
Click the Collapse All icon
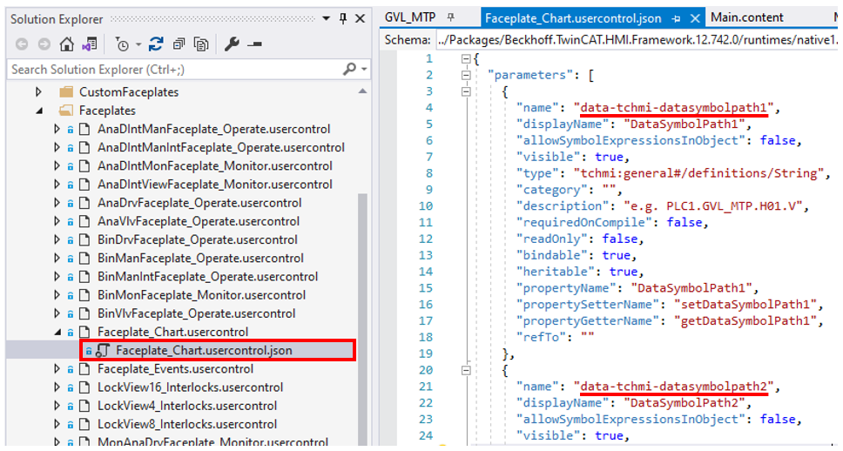179,44
